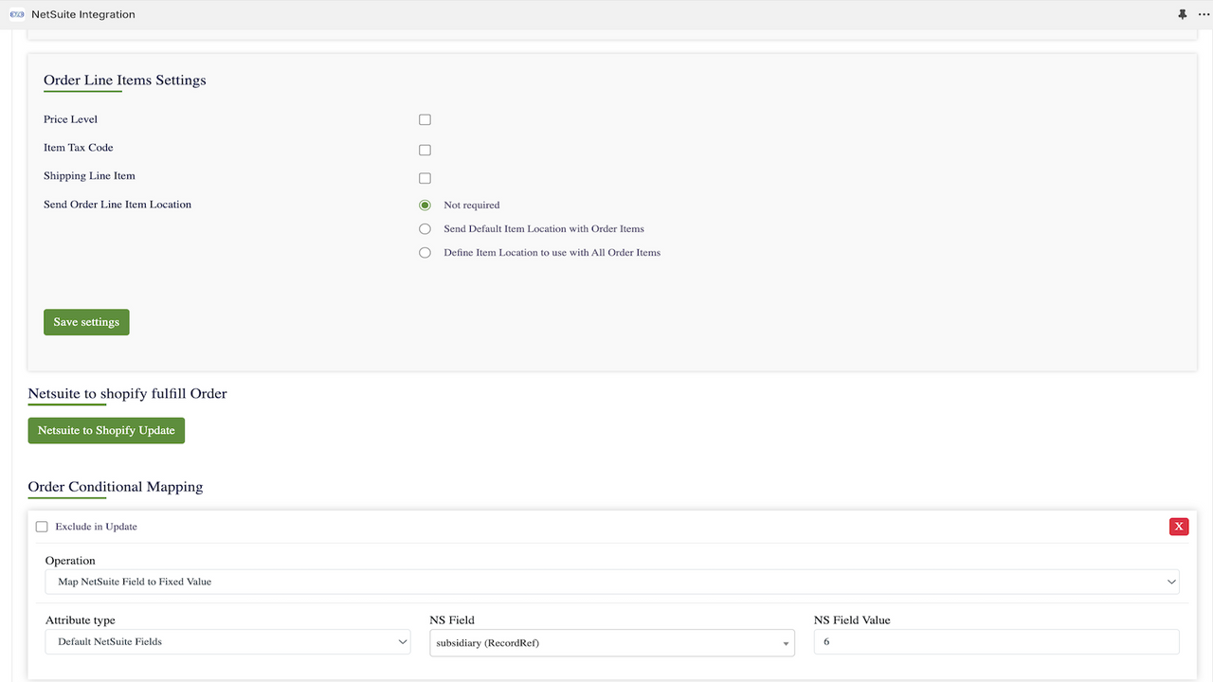Click the Save settings button

tap(86, 322)
